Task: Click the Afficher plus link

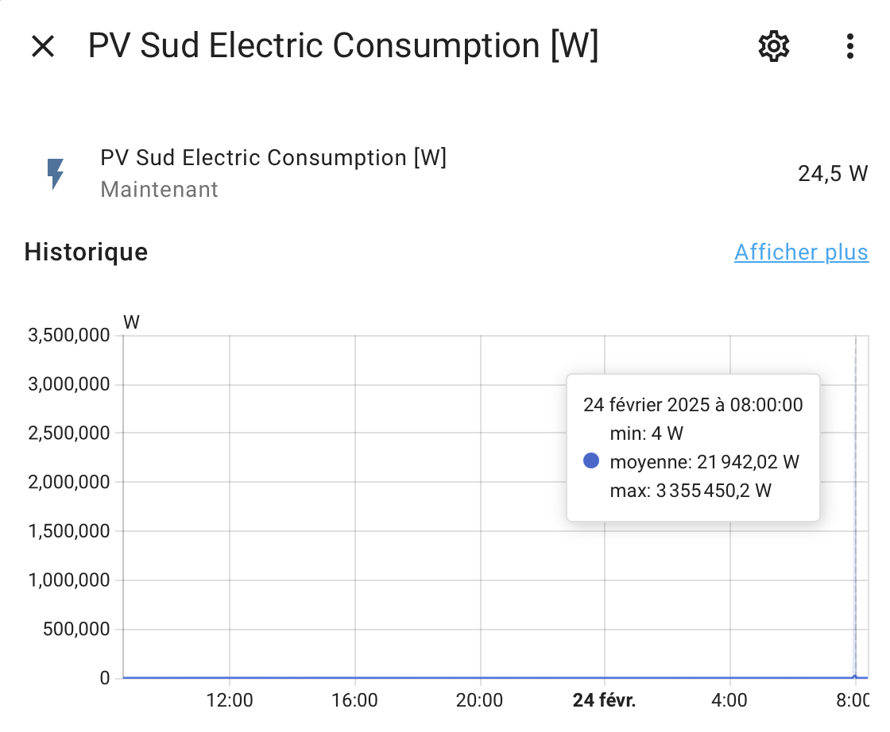Action: point(801,252)
